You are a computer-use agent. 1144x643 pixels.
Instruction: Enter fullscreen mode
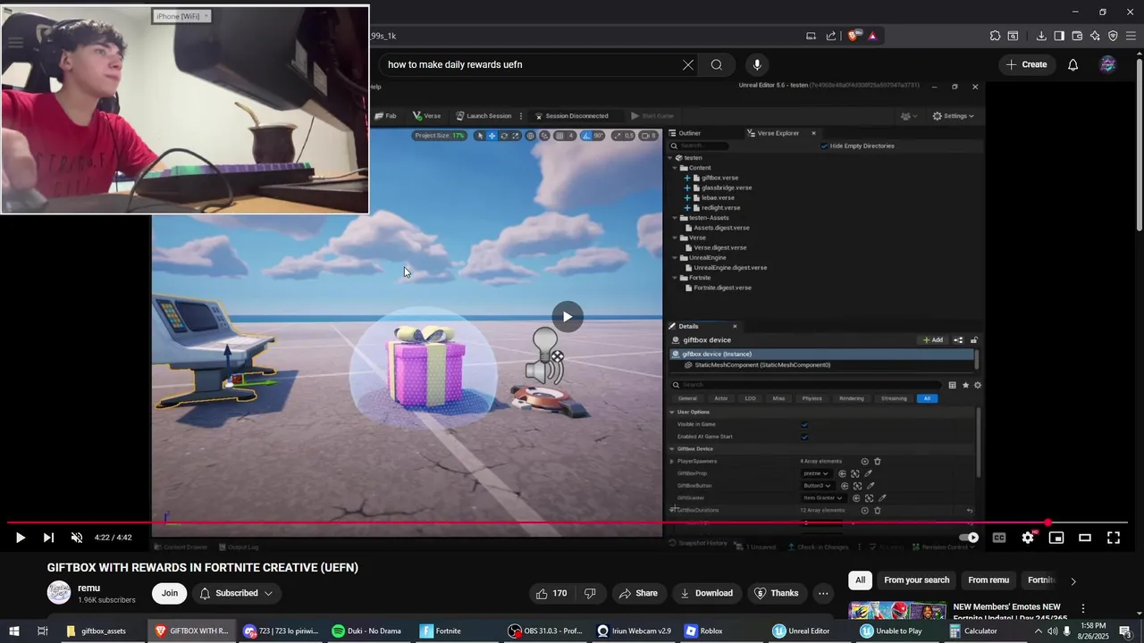click(x=1114, y=538)
